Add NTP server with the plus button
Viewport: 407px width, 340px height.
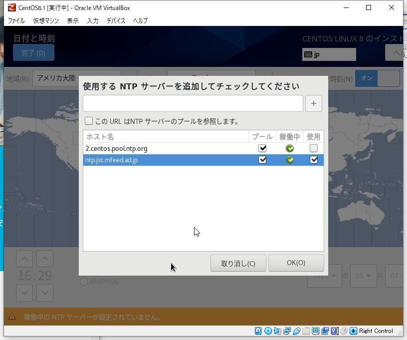tap(314, 103)
